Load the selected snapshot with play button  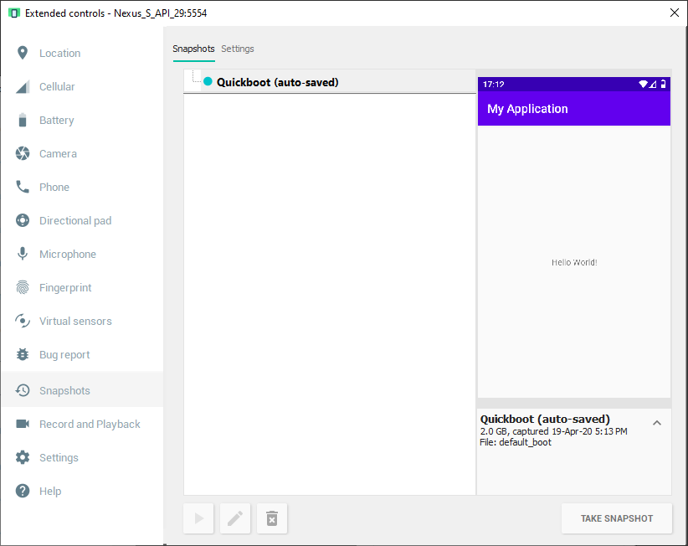pos(199,519)
